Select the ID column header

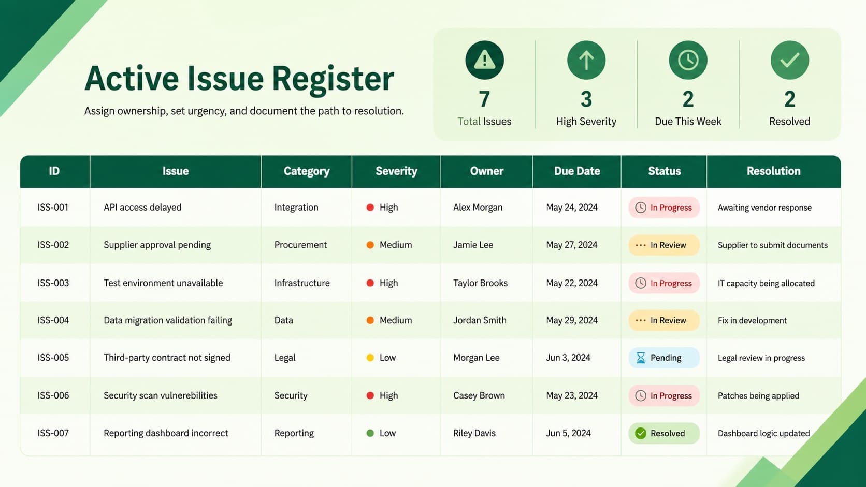tap(54, 171)
